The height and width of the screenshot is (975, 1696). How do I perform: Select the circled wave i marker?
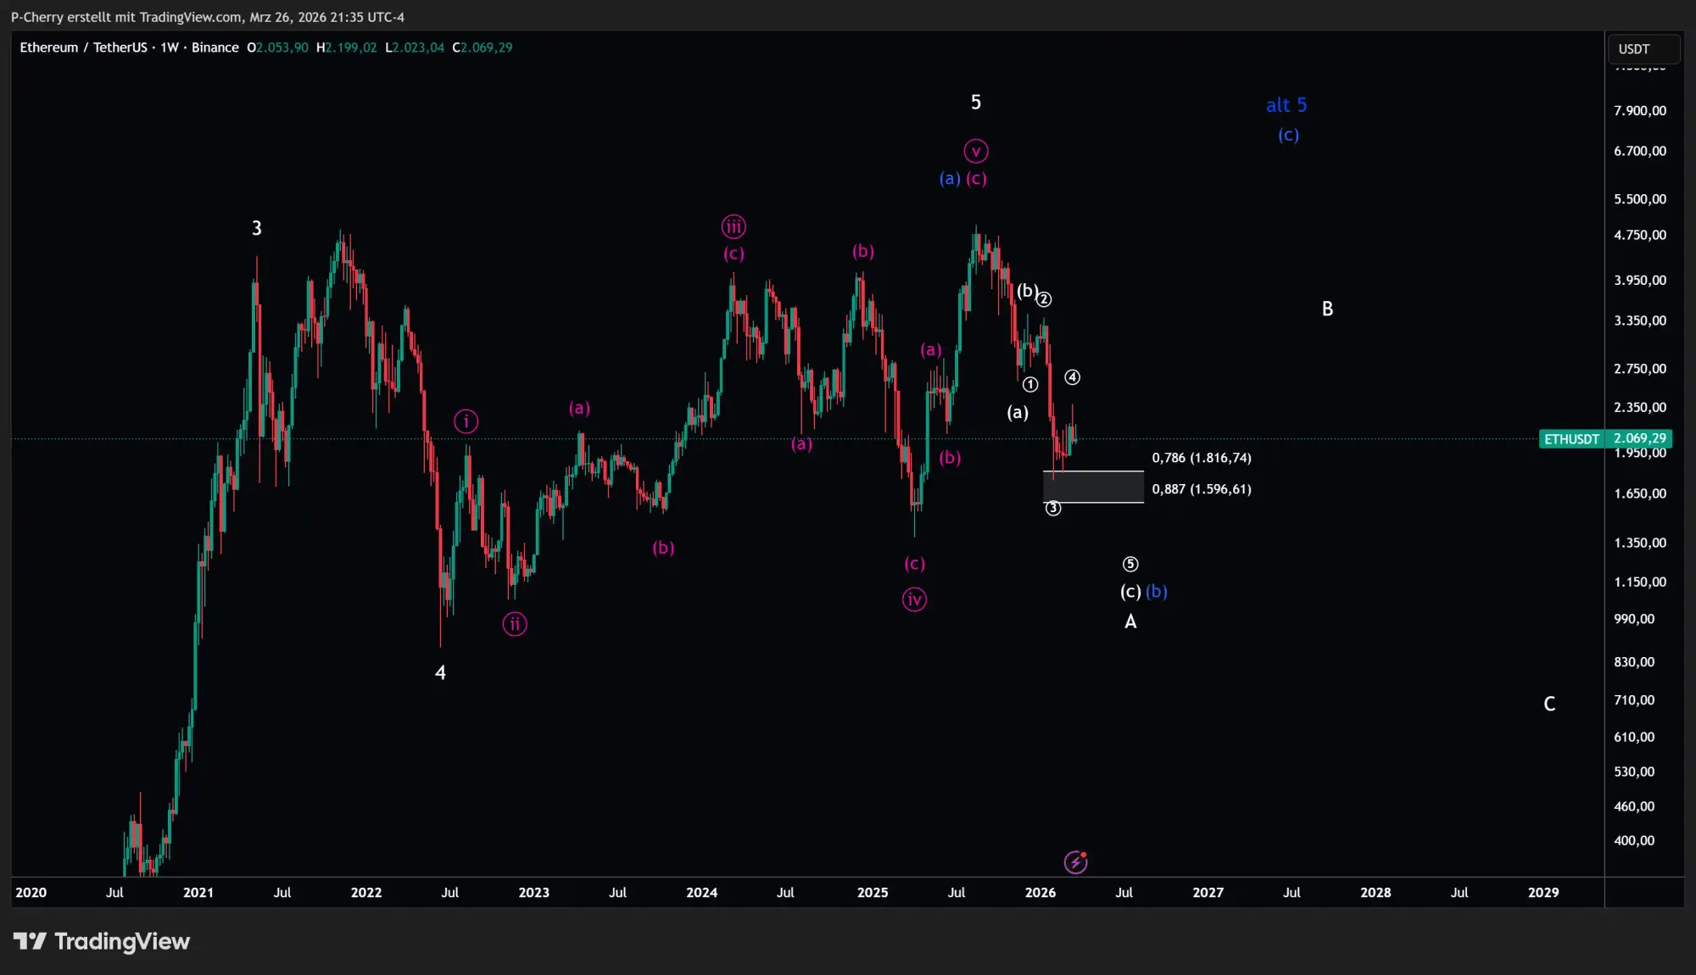(x=466, y=421)
